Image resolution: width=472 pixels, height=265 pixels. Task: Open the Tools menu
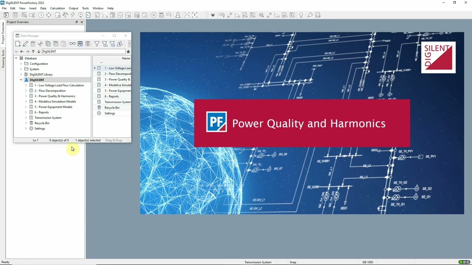coord(85,8)
